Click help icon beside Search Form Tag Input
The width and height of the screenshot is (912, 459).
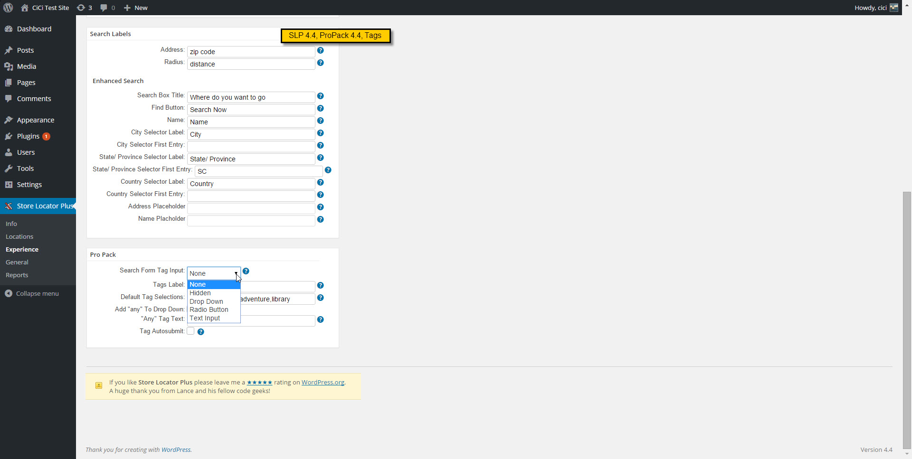coord(246,271)
